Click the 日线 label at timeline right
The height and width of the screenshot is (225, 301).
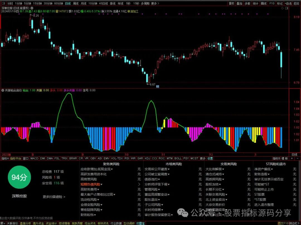pos(295,154)
